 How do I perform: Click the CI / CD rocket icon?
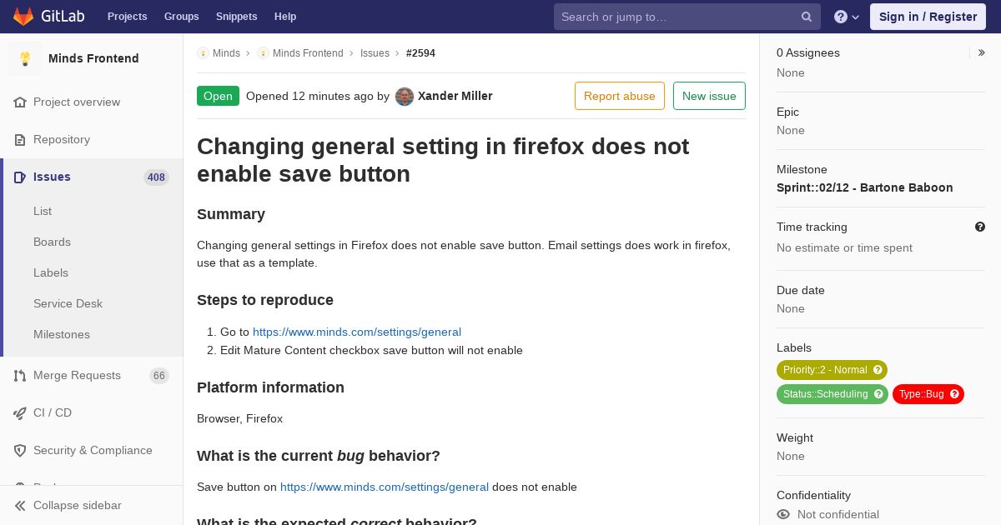point(20,413)
